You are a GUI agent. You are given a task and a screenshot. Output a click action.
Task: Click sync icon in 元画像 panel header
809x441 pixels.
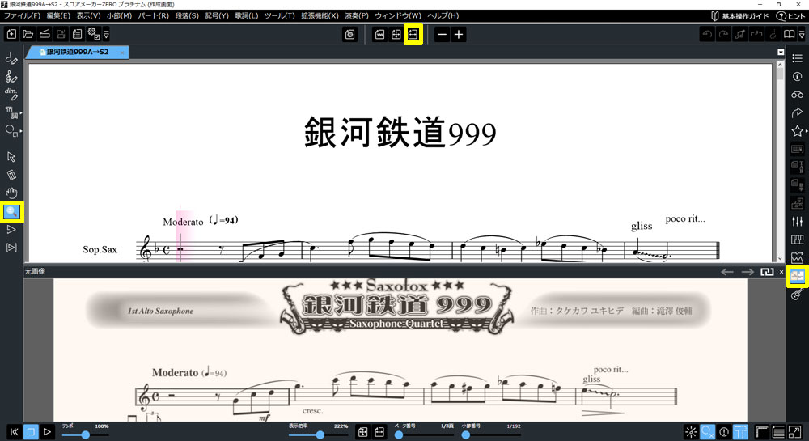pyautogui.click(x=767, y=272)
